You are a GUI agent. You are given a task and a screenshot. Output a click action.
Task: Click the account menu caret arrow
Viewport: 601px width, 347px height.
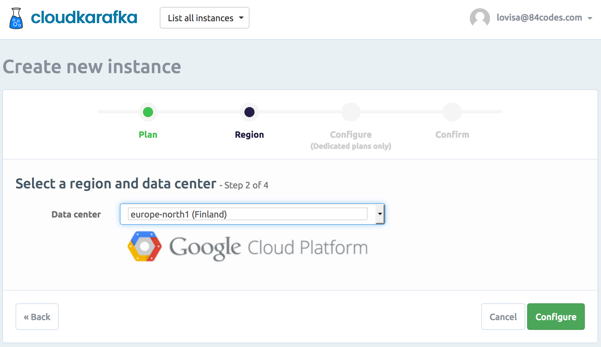point(590,18)
